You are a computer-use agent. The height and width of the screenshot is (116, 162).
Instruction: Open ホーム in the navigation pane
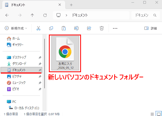13,38
